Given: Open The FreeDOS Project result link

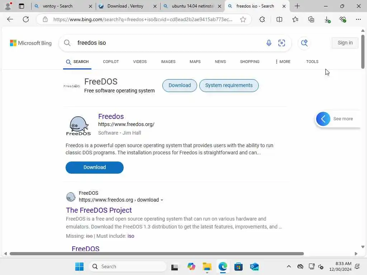Looking at the screenshot, I should click(x=99, y=210).
